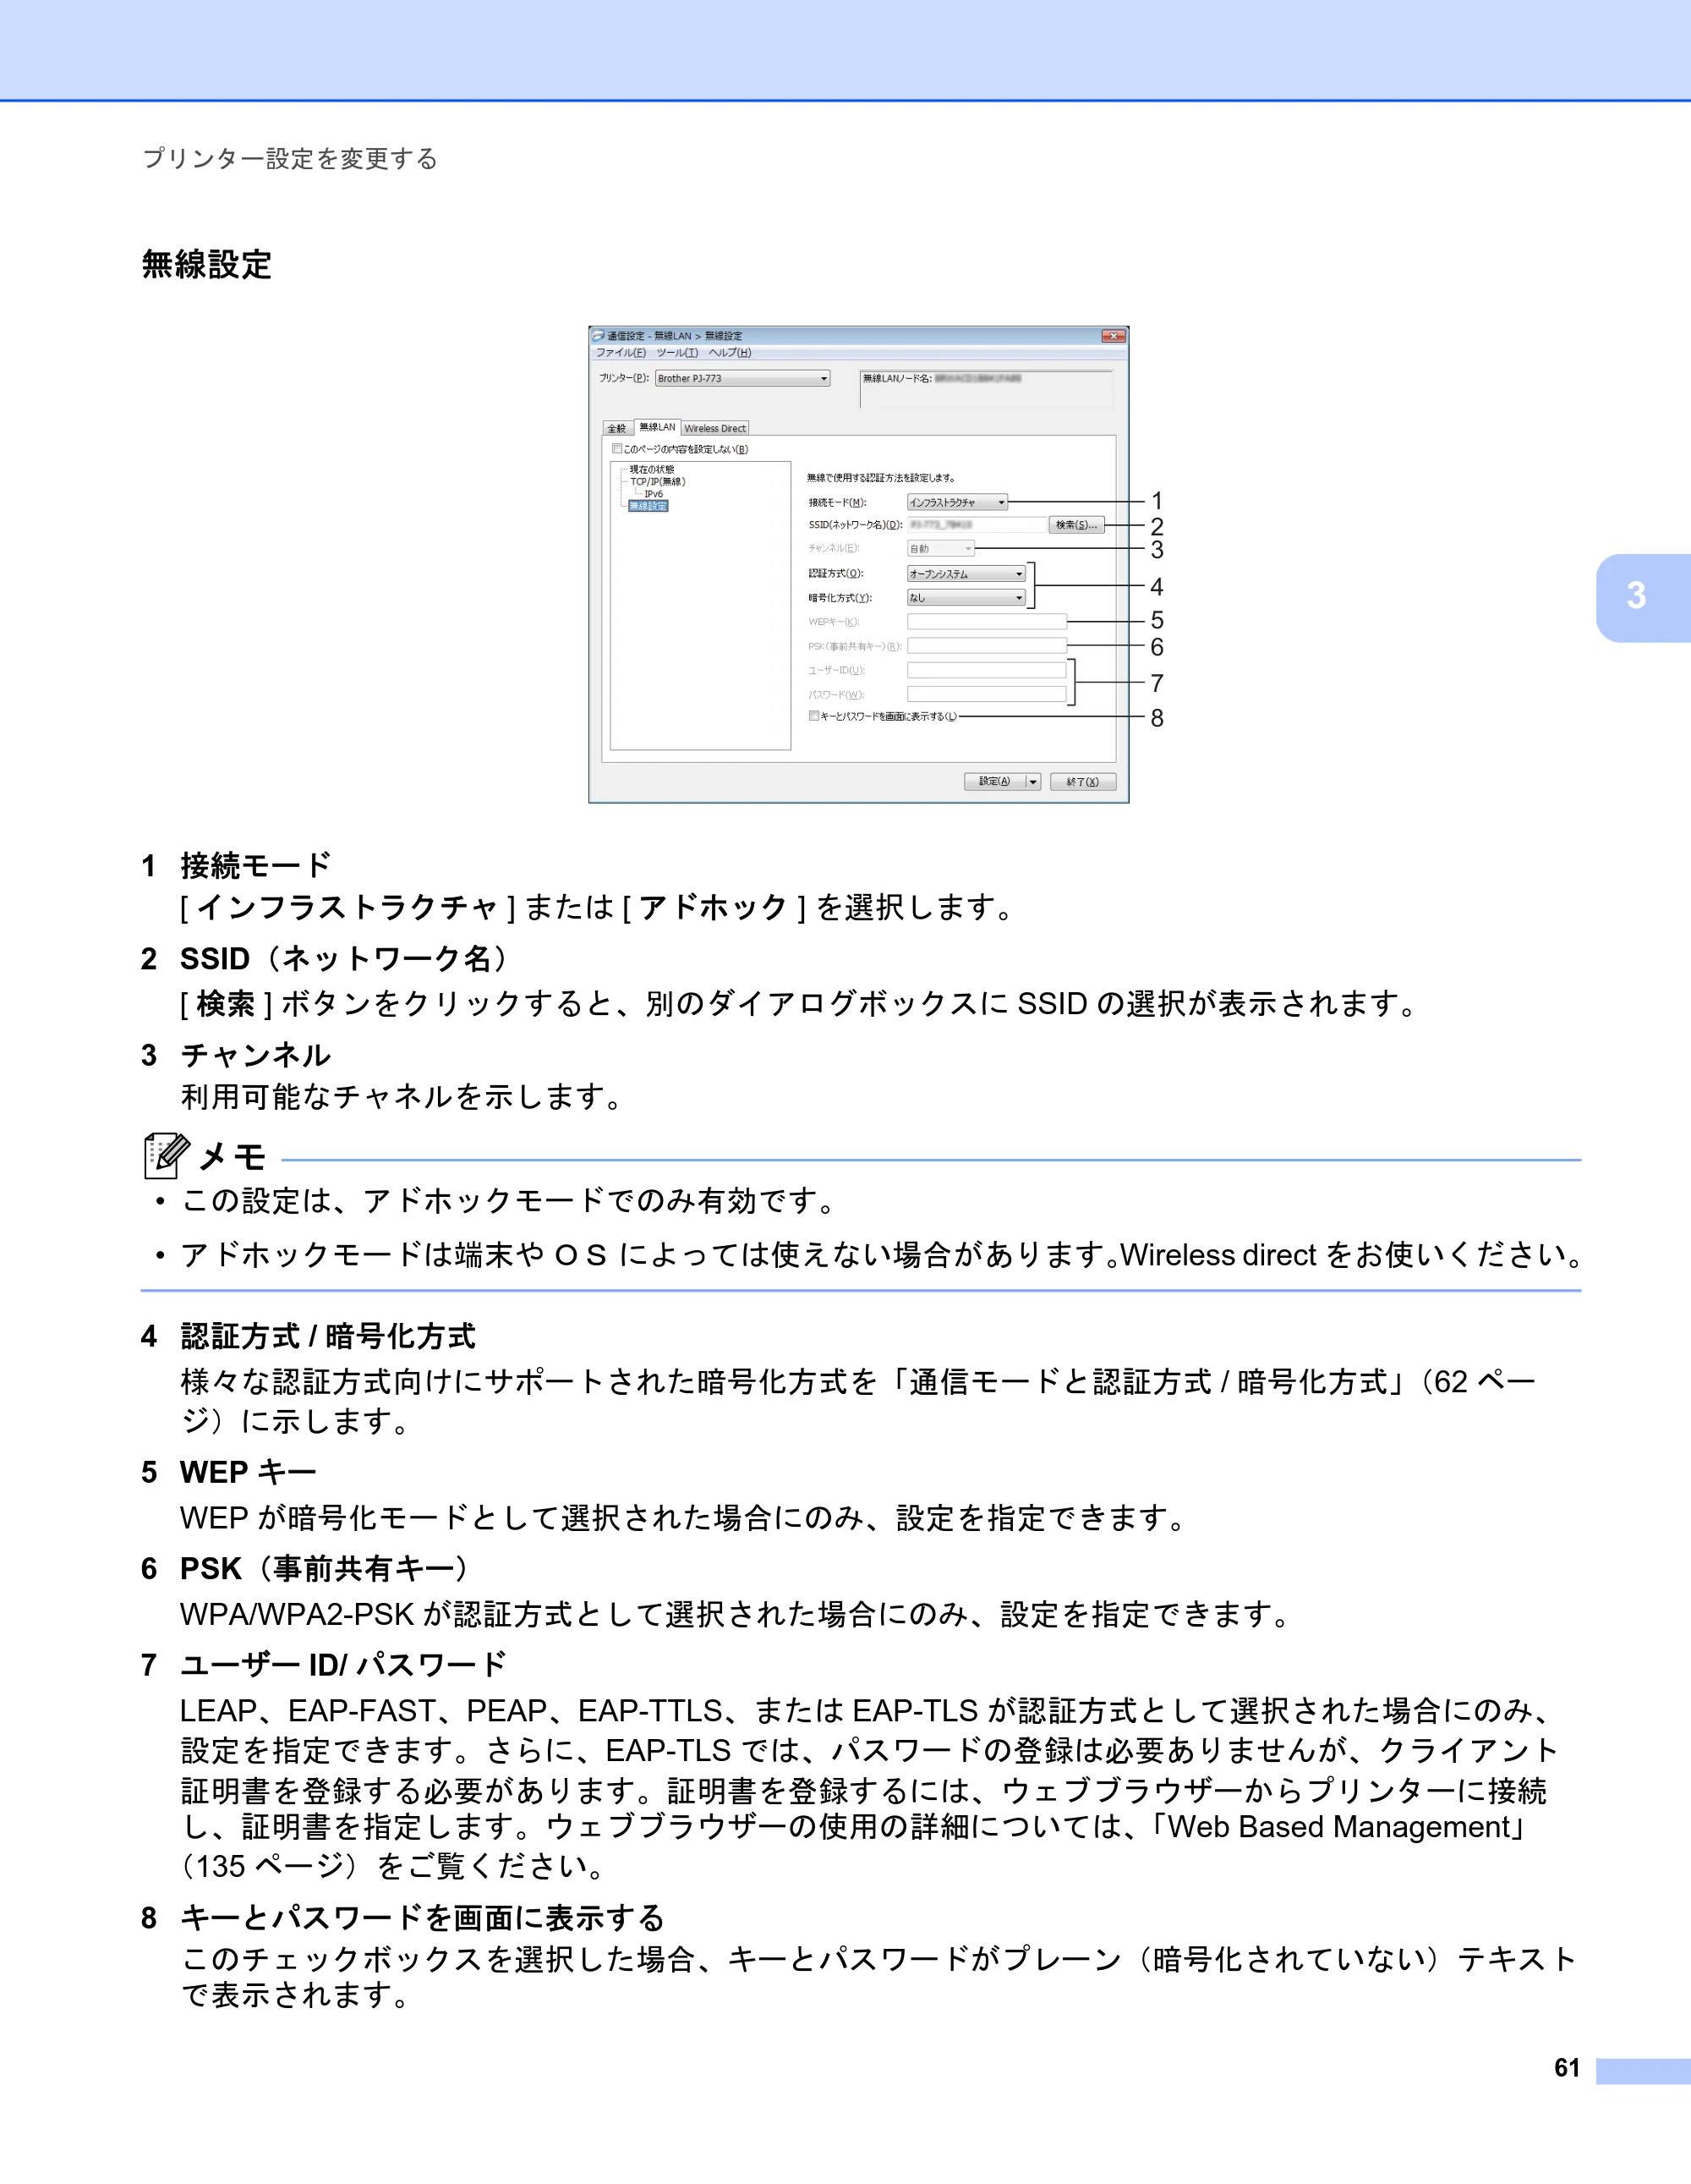This screenshot has height=2184, width=1691.
Task: Switch to the 全般 tab
Action: point(617,428)
